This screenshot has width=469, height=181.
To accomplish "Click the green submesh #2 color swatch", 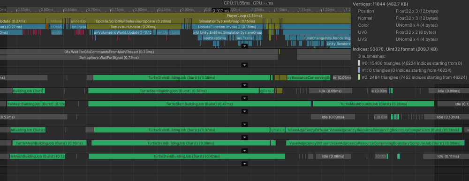I will pyautogui.click(x=359, y=77).
